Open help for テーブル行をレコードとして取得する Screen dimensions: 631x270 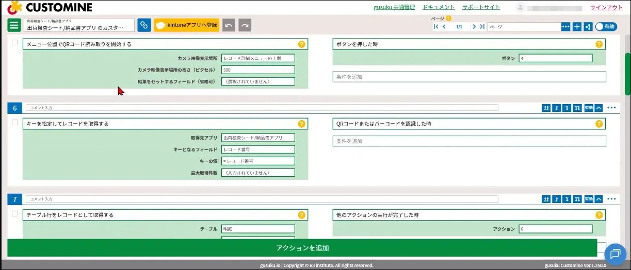click(302, 215)
